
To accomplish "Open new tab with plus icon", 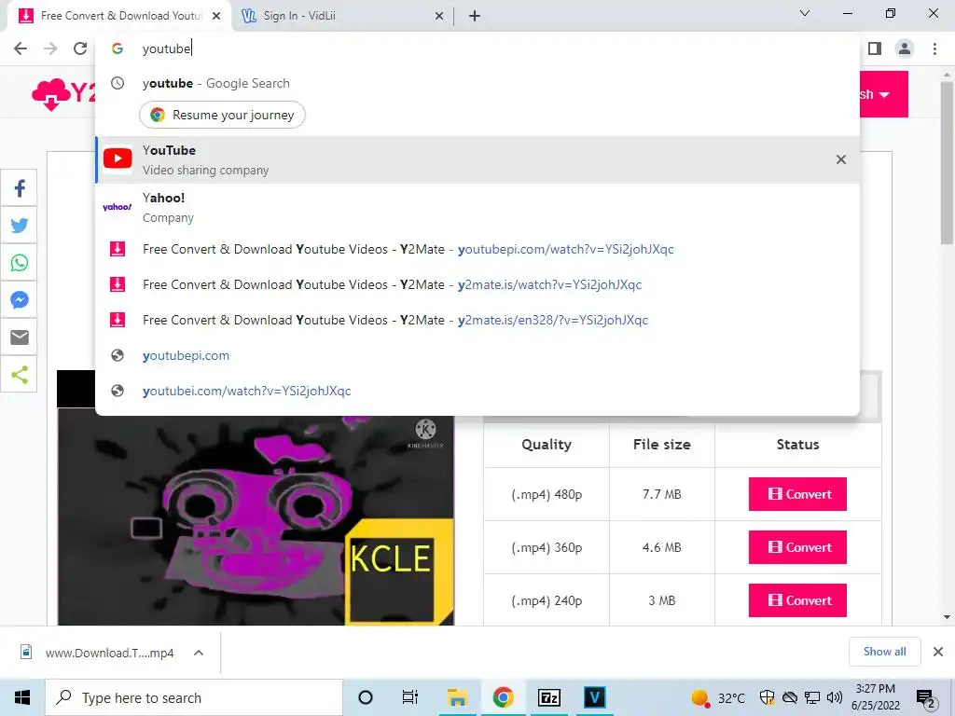I will [x=475, y=16].
